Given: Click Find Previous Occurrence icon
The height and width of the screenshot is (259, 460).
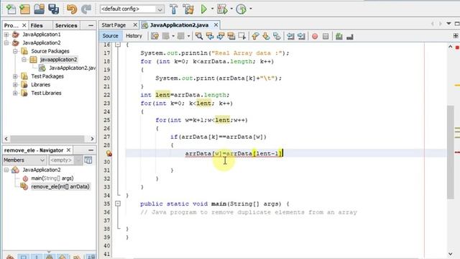Looking at the screenshot, I should coord(210,36).
